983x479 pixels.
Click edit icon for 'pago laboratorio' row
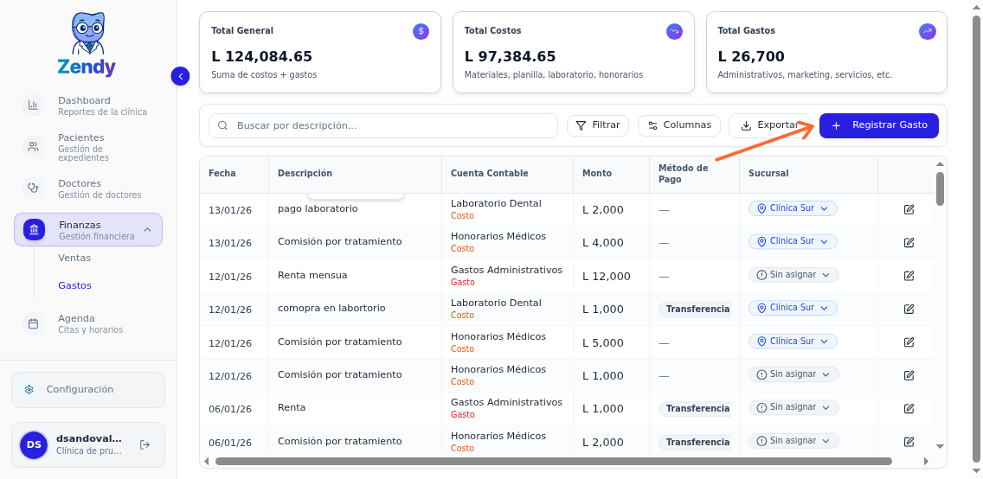pyautogui.click(x=909, y=209)
